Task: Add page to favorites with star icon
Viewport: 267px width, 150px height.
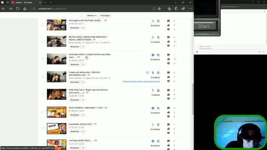Action: [x=159, y=9]
